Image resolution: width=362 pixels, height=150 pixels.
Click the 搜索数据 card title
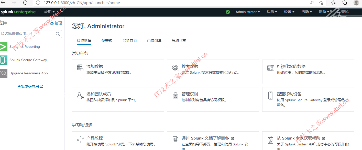[x=190, y=66]
